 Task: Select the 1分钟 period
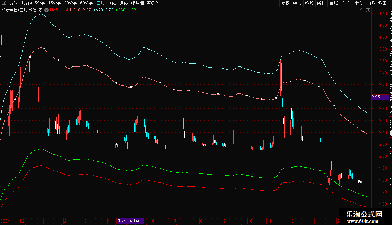(26, 3)
